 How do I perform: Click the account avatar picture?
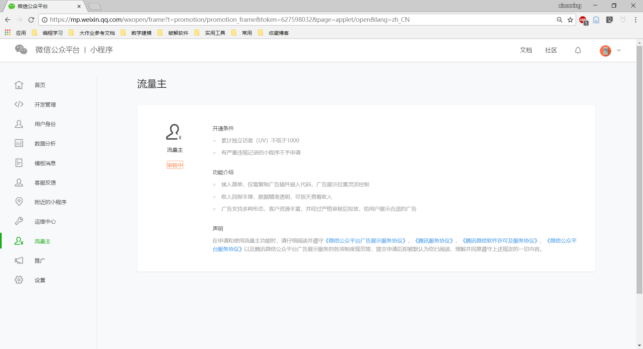[x=605, y=51]
